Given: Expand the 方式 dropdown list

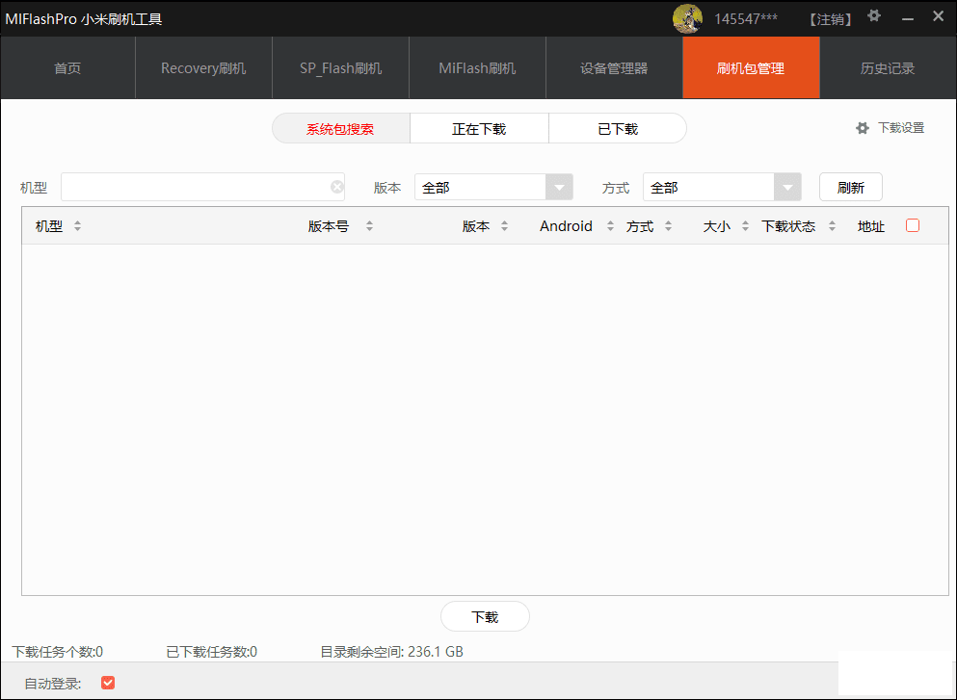Looking at the screenshot, I should pos(787,187).
